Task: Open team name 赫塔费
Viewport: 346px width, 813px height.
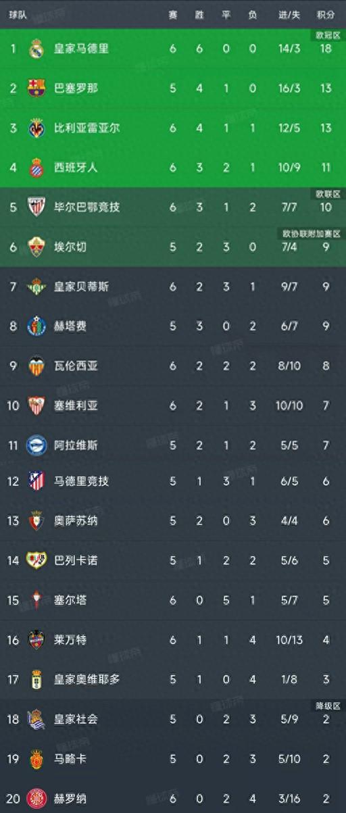Action: (x=70, y=326)
